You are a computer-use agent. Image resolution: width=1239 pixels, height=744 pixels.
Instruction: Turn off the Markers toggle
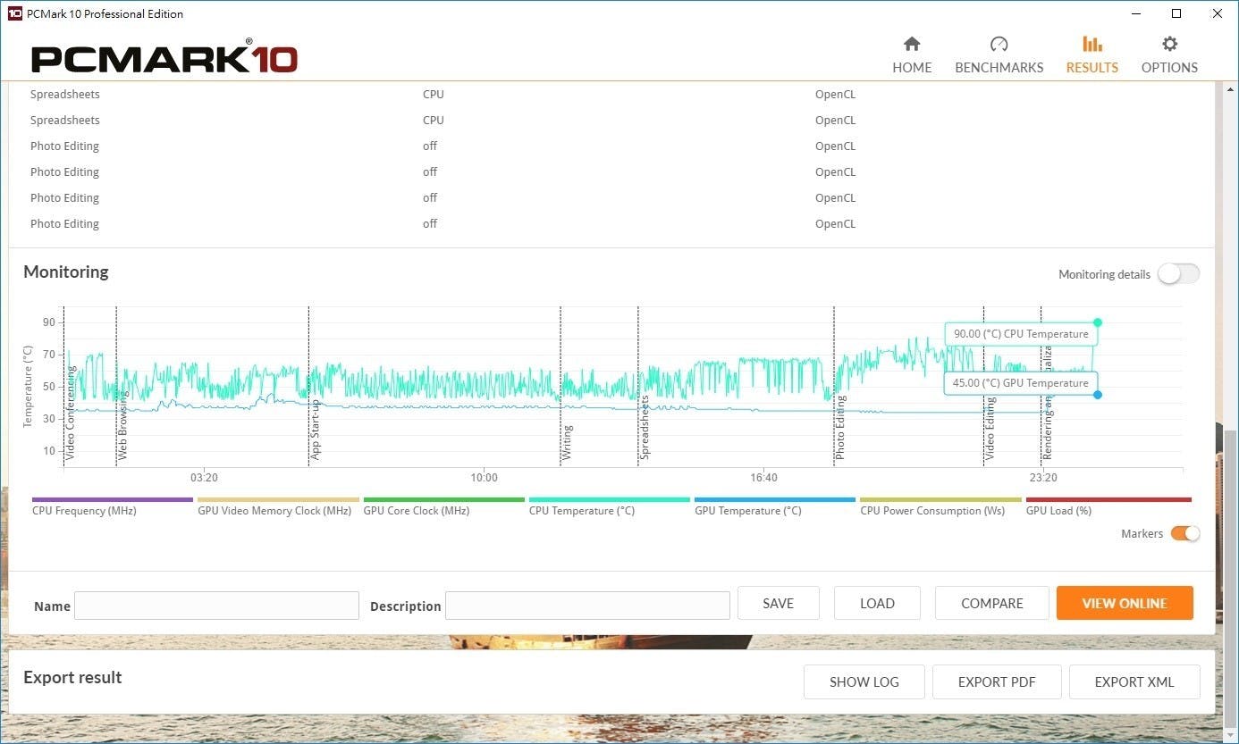1184,533
